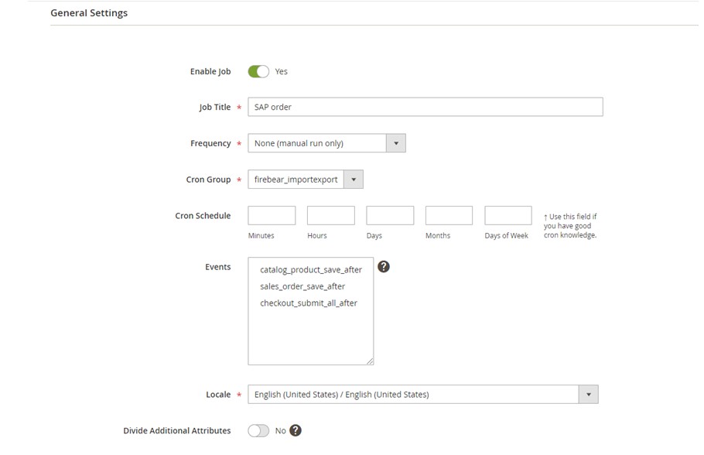The width and height of the screenshot is (704, 455).
Task: Toggle the Enable Job switch
Action: pos(258,71)
